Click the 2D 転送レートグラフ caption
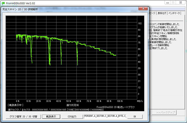Image resolution: width=187 pixels, height=123 pixels. click(x=124, y=107)
